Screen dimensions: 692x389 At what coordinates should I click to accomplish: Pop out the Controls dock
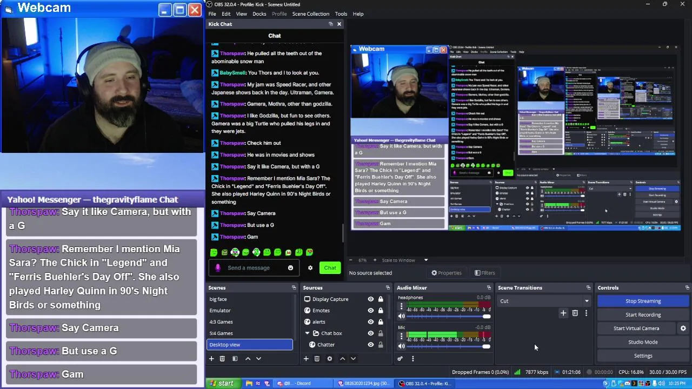click(x=687, y=288)
